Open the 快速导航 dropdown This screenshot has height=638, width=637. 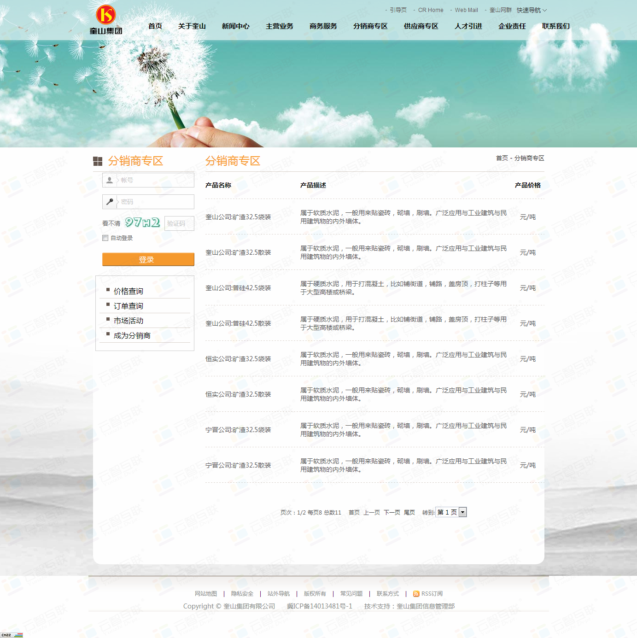[x=532, y=10]
